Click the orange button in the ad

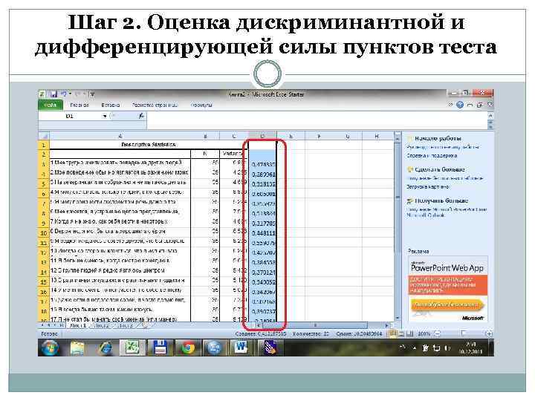click(447, 304)
